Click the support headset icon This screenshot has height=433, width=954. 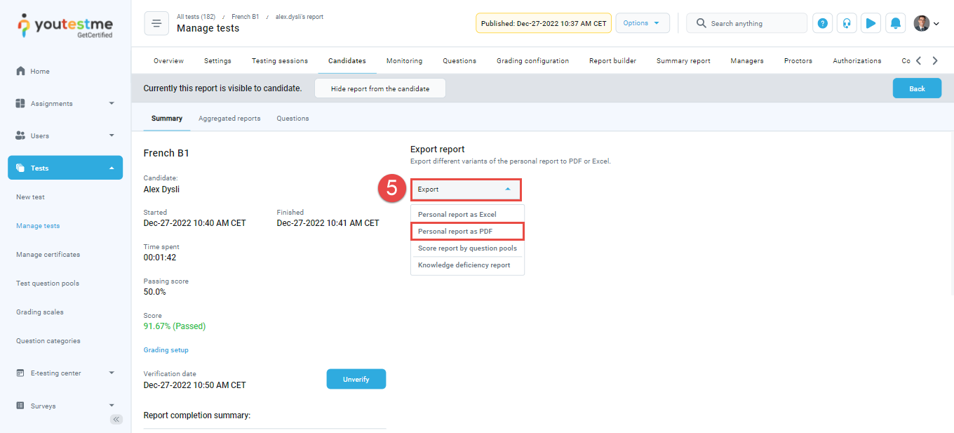pos(847,23)
